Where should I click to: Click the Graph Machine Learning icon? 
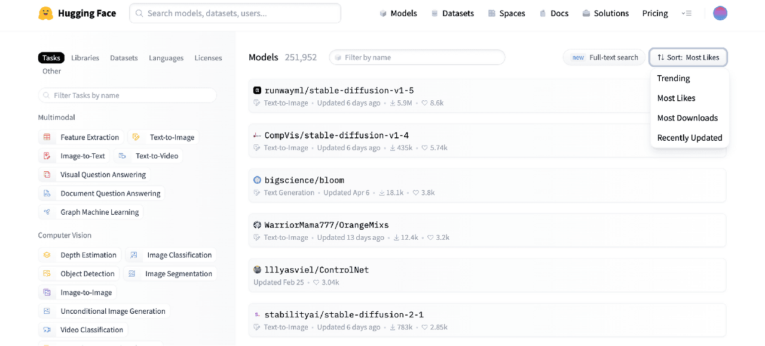(x=47, y=212)
